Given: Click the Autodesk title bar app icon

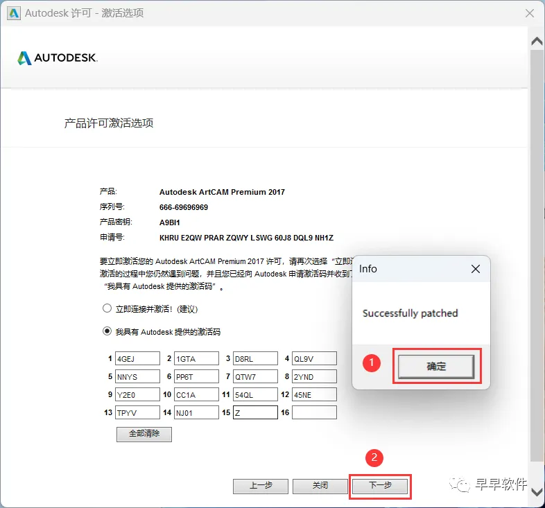Looking at the screenshot, I should tap(14, 13).
